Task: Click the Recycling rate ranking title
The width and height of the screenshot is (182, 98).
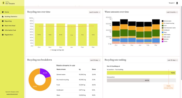Action: pos(115,60)
